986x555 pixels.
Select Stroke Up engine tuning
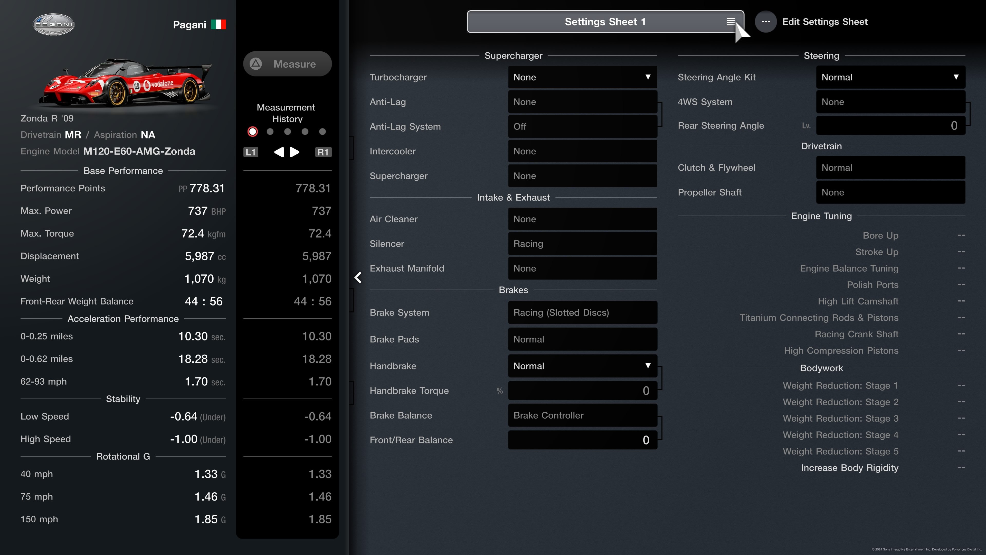[877, 252]
